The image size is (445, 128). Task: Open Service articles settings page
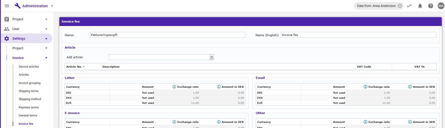tap(29, 67)
